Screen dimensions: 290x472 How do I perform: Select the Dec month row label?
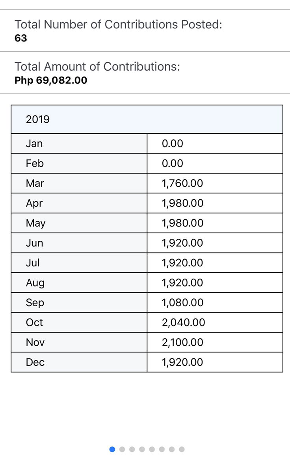click(x=35, y=362)
